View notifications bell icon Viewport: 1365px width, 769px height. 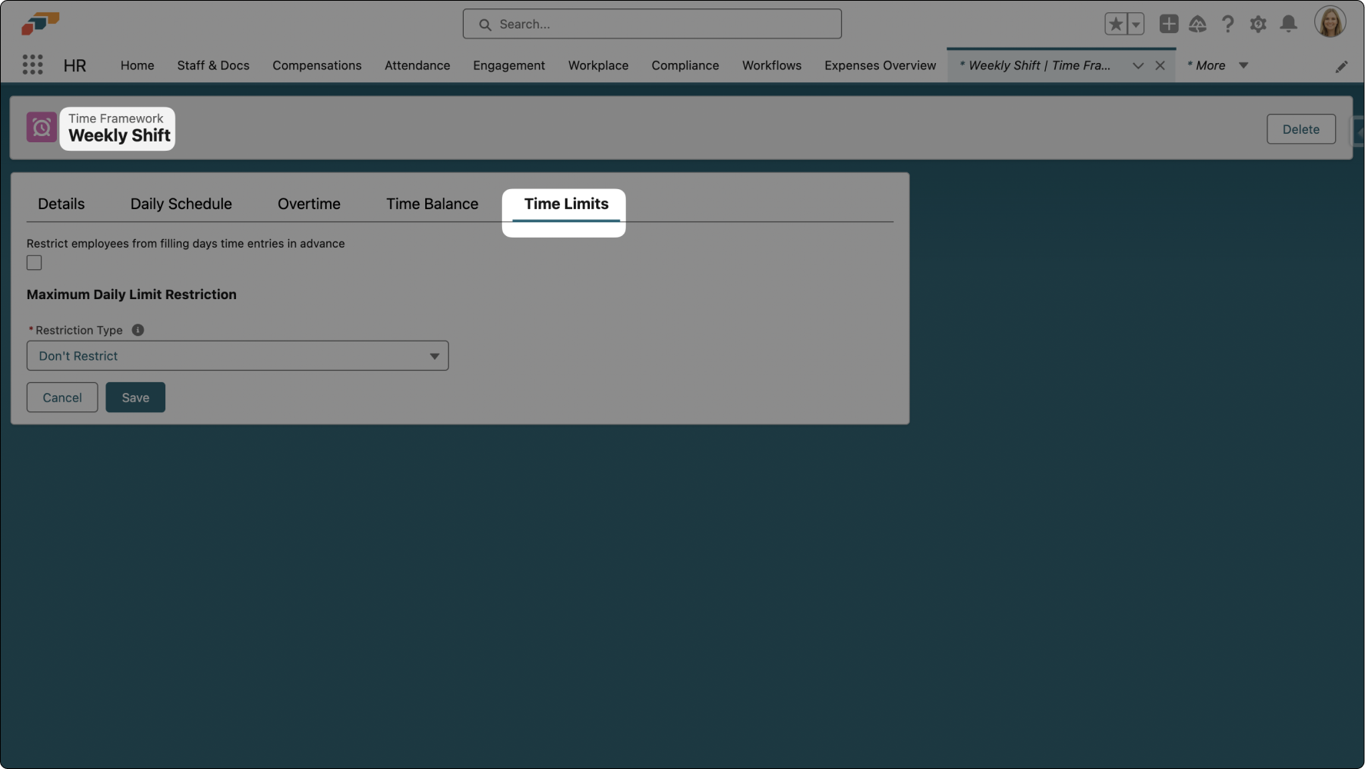coord(1288,25)
